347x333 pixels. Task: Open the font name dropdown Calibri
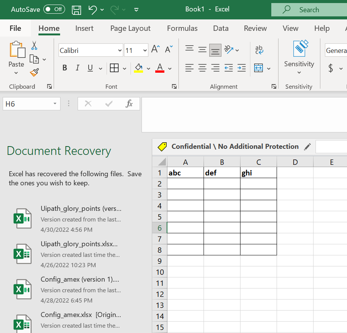coord(120,50)
